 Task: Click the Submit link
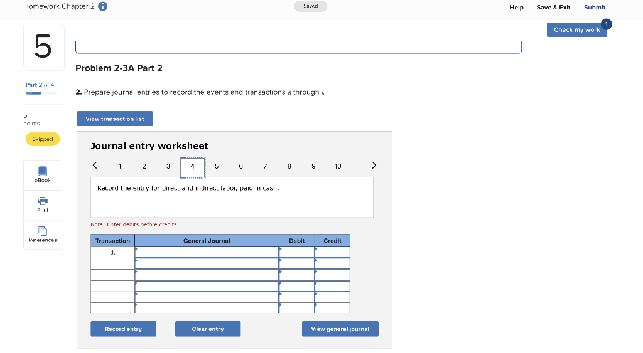click(595, 8)
